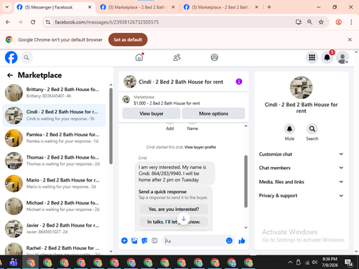Image resolution: width=359 pixels, height=269 pixels.
Task: Click the More options button
Action: tap(213, 113)
